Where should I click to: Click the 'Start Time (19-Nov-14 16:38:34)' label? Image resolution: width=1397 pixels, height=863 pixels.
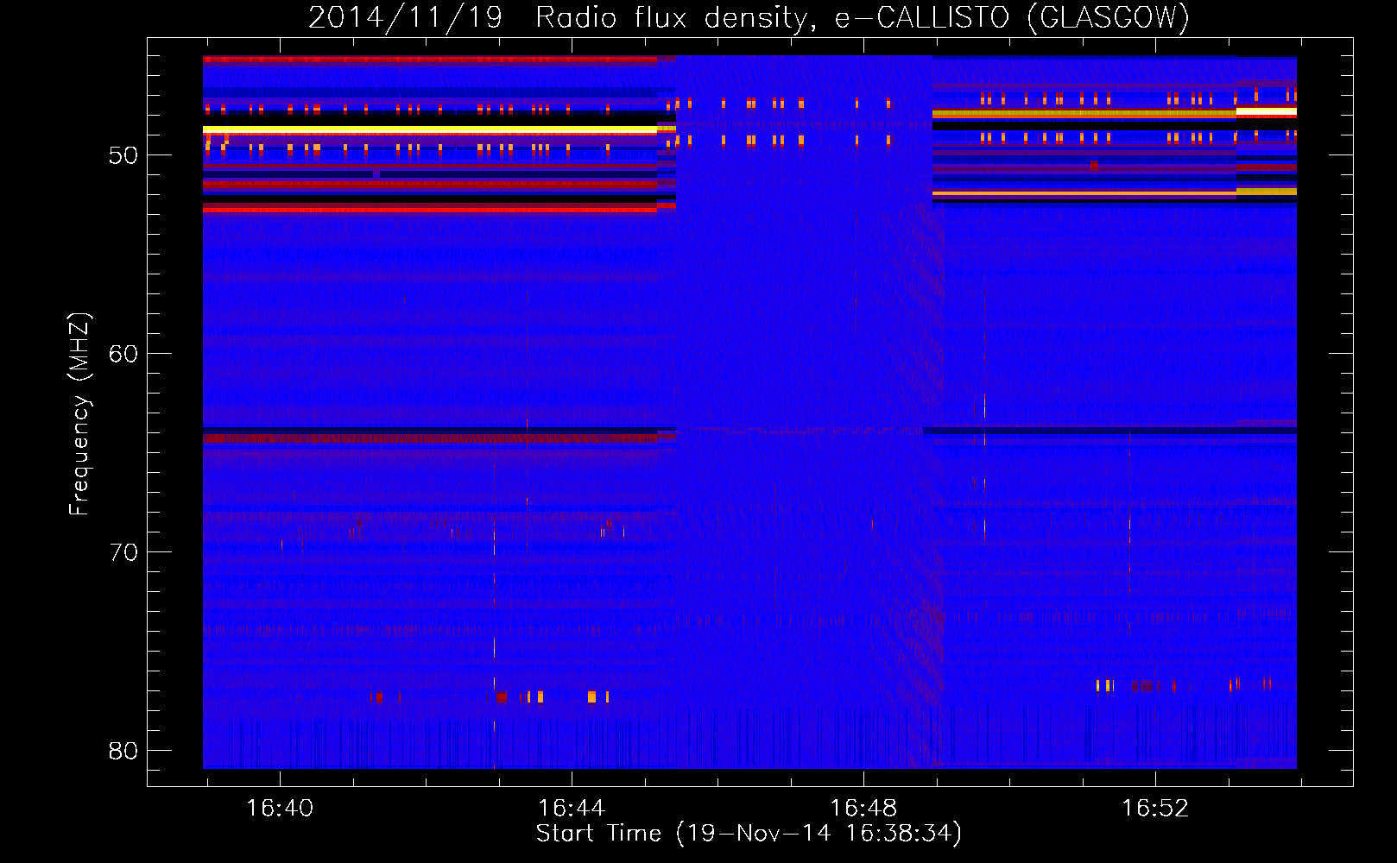[749, 834]
